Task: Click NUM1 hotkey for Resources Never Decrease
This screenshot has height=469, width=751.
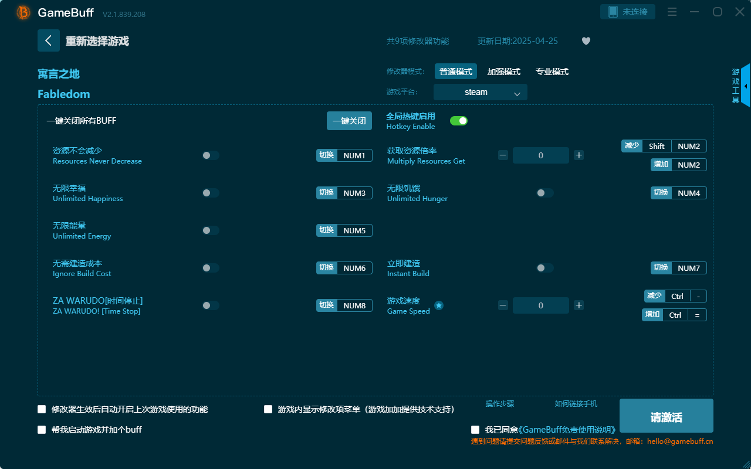Action: point(344,155)
